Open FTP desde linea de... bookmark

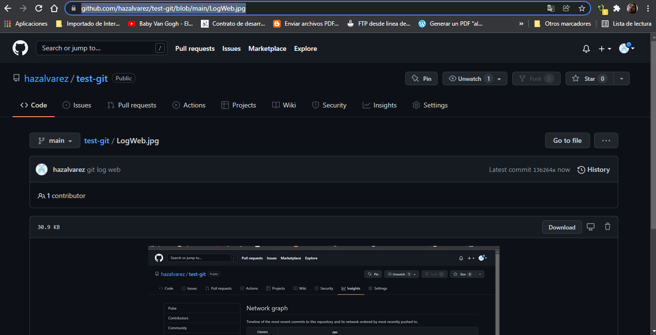coord(379,23)
